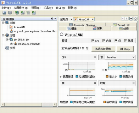Viewport: 139px width, 113px height.
Task: Click the 快照 snapshots icon
Action: (x=7, y=48)
